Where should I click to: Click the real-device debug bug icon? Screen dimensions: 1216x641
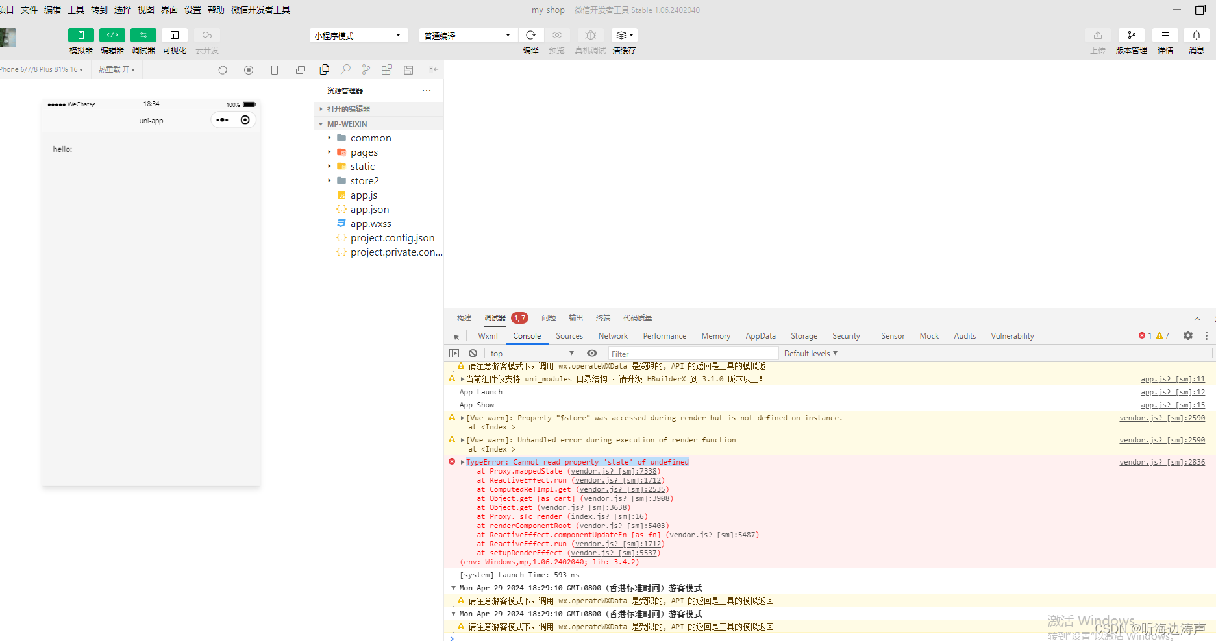click(x=590, y=35)
